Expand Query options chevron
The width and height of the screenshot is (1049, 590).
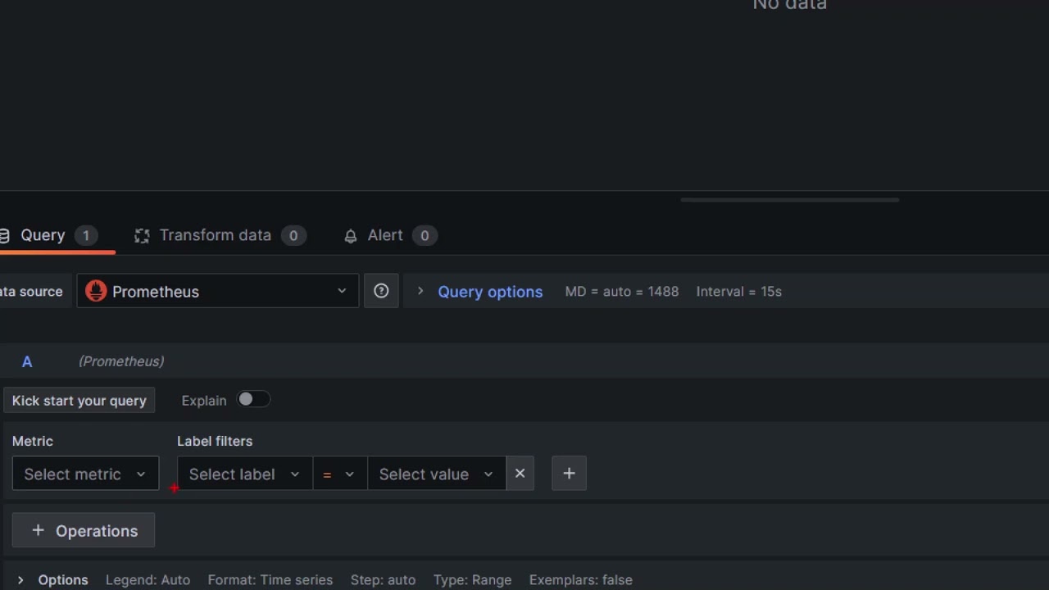pos(420,291)
